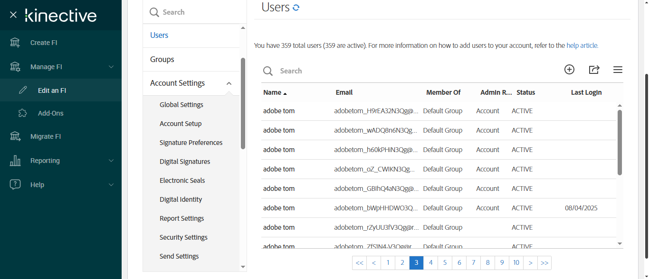Image resolution: width=649 pixels, height=279 pixels.
Task: Click the Create FI bank icon
Action: [15, 43]
